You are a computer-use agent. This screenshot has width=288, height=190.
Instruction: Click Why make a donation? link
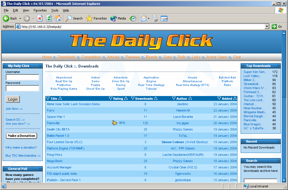(x=21, y=147)
